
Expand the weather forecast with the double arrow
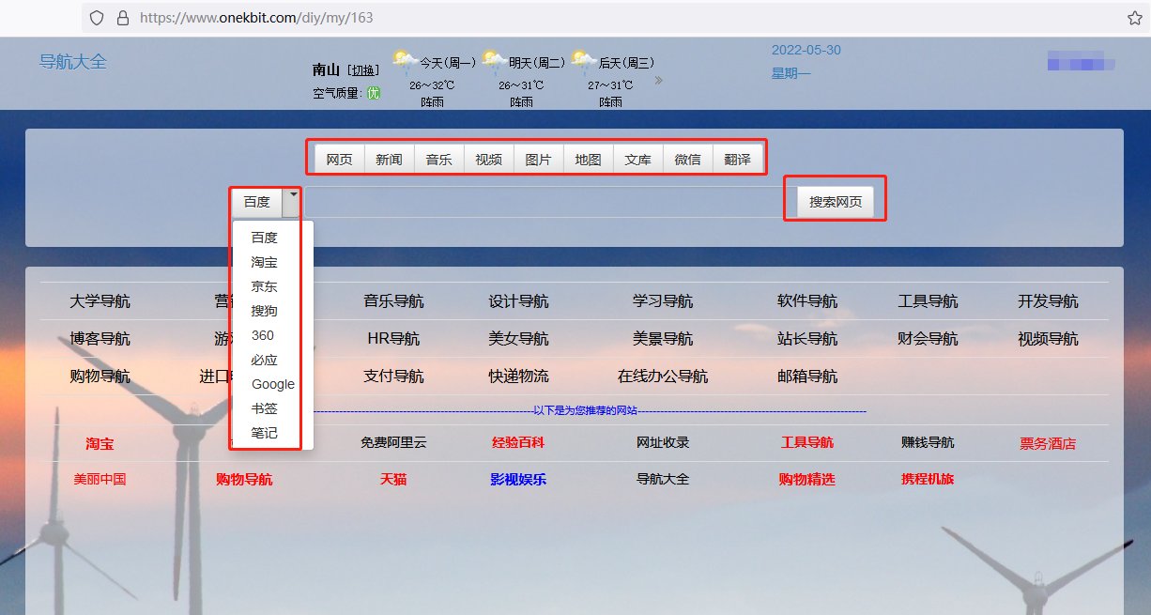coord(660,81)
